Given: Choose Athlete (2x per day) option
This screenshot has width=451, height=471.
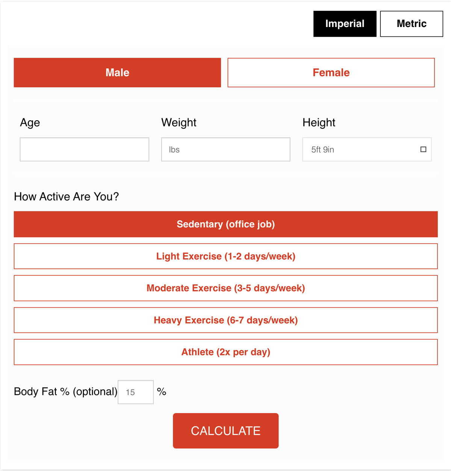Looking at the screenshot, I should (x=225, y=352).
